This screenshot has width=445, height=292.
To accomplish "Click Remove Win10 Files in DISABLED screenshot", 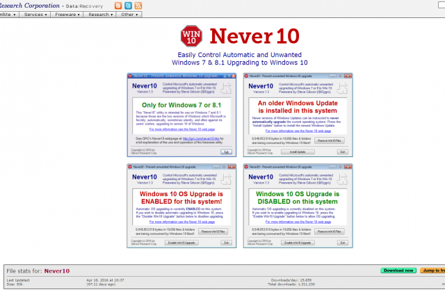I will 330,232.
